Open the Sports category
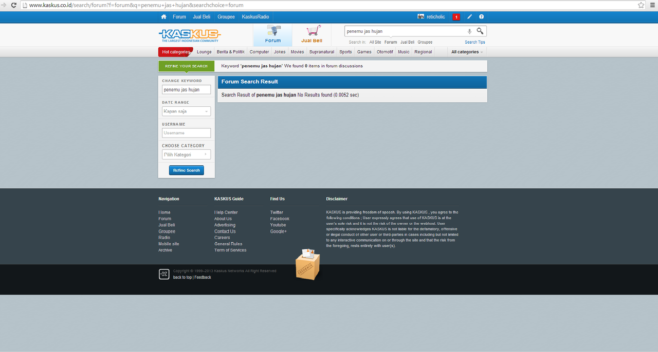 point(346,52)
